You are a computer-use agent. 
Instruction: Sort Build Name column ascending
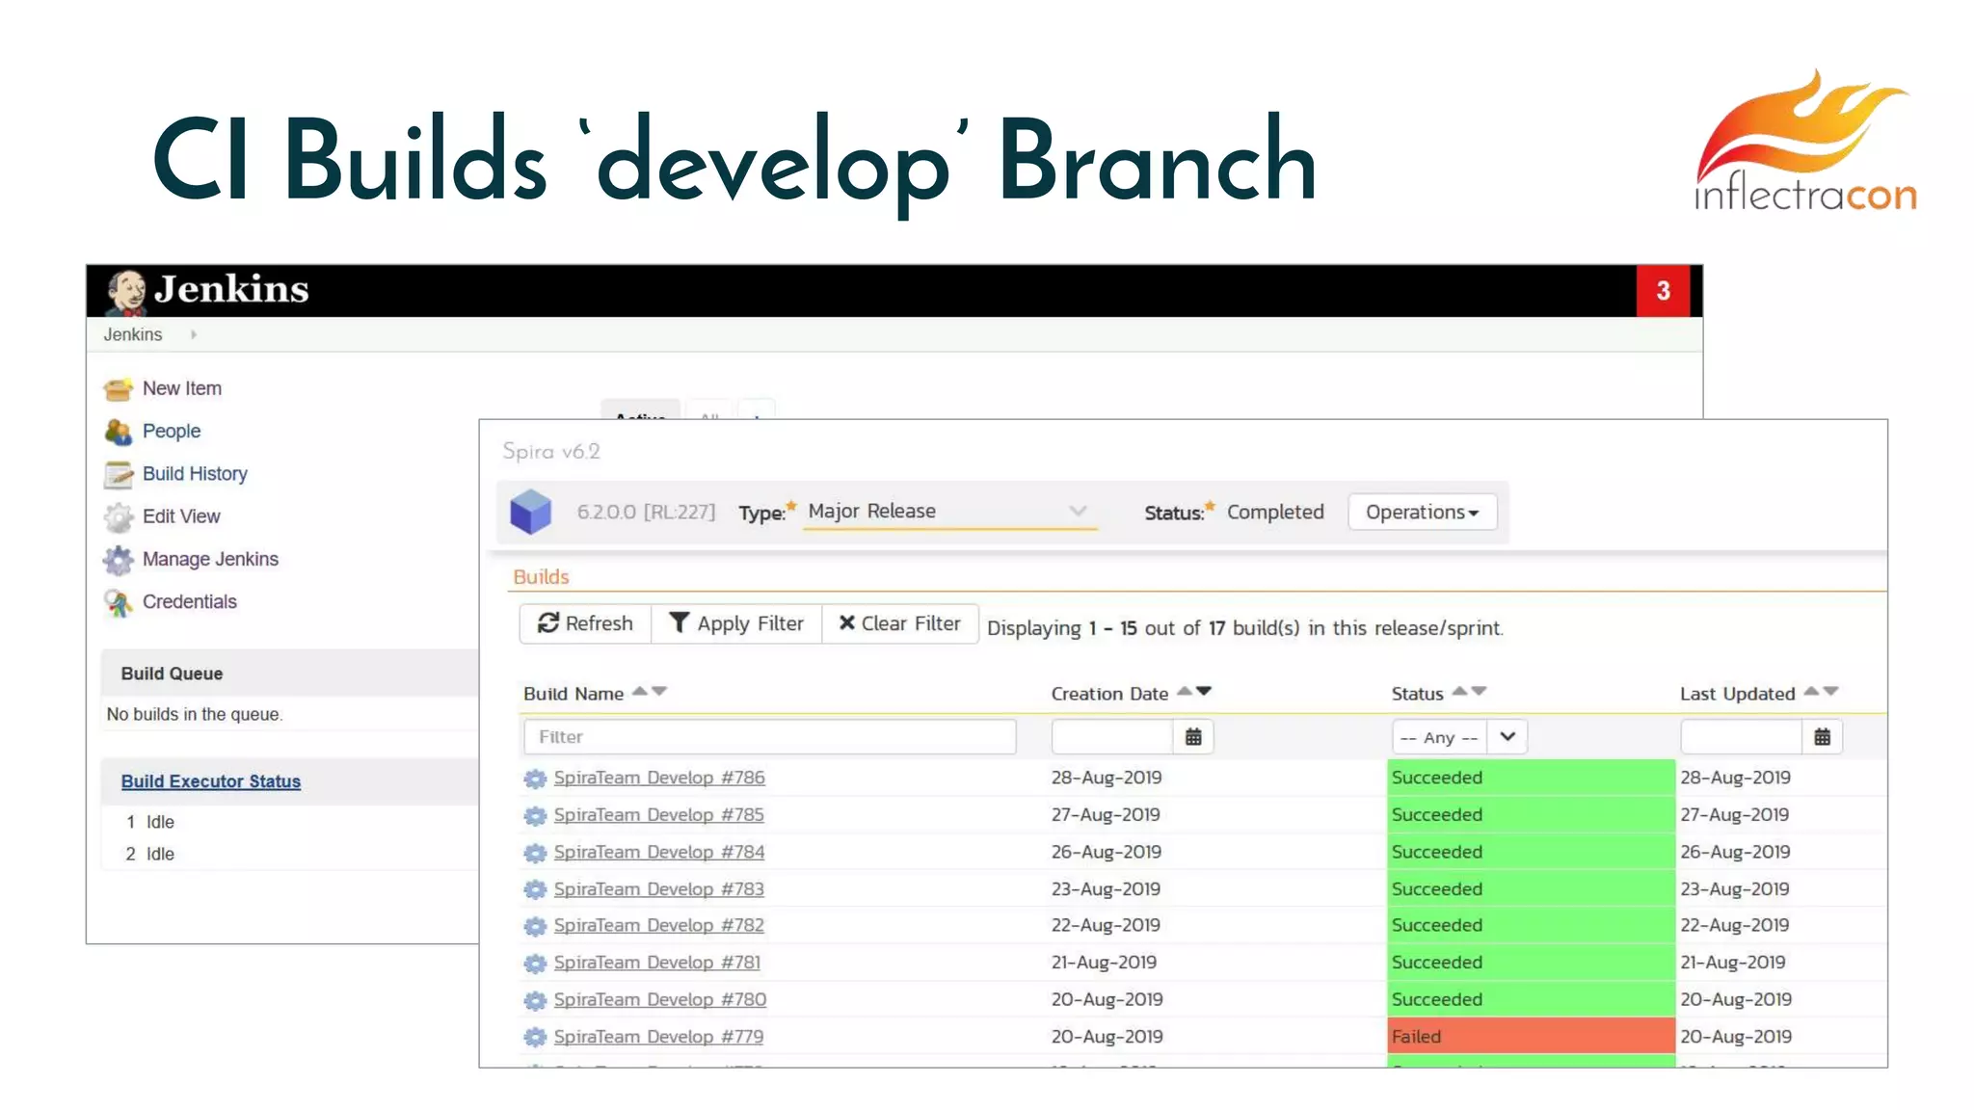(x=640, y=691)
